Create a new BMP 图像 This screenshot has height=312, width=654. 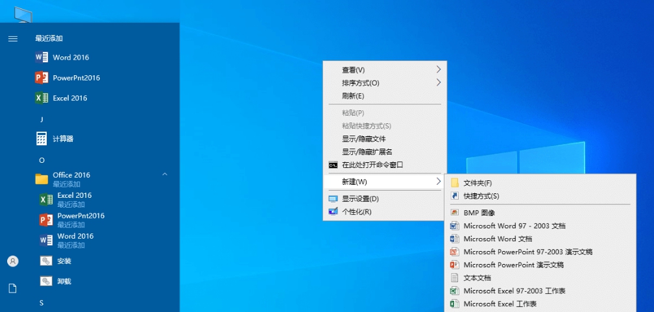pyautogui.click(x=540, y=213)
